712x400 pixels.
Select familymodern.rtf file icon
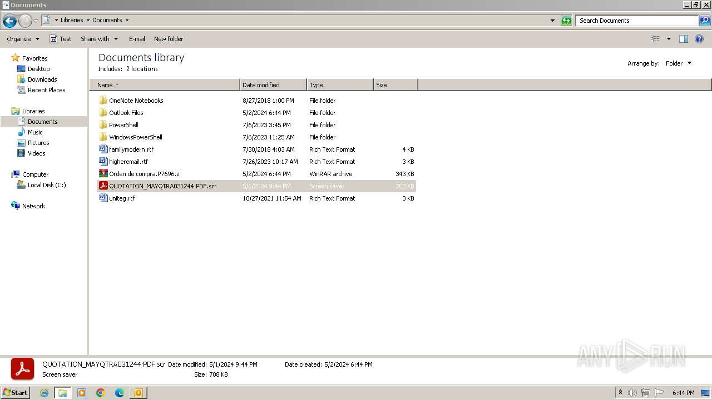click(x=103, y=149)
